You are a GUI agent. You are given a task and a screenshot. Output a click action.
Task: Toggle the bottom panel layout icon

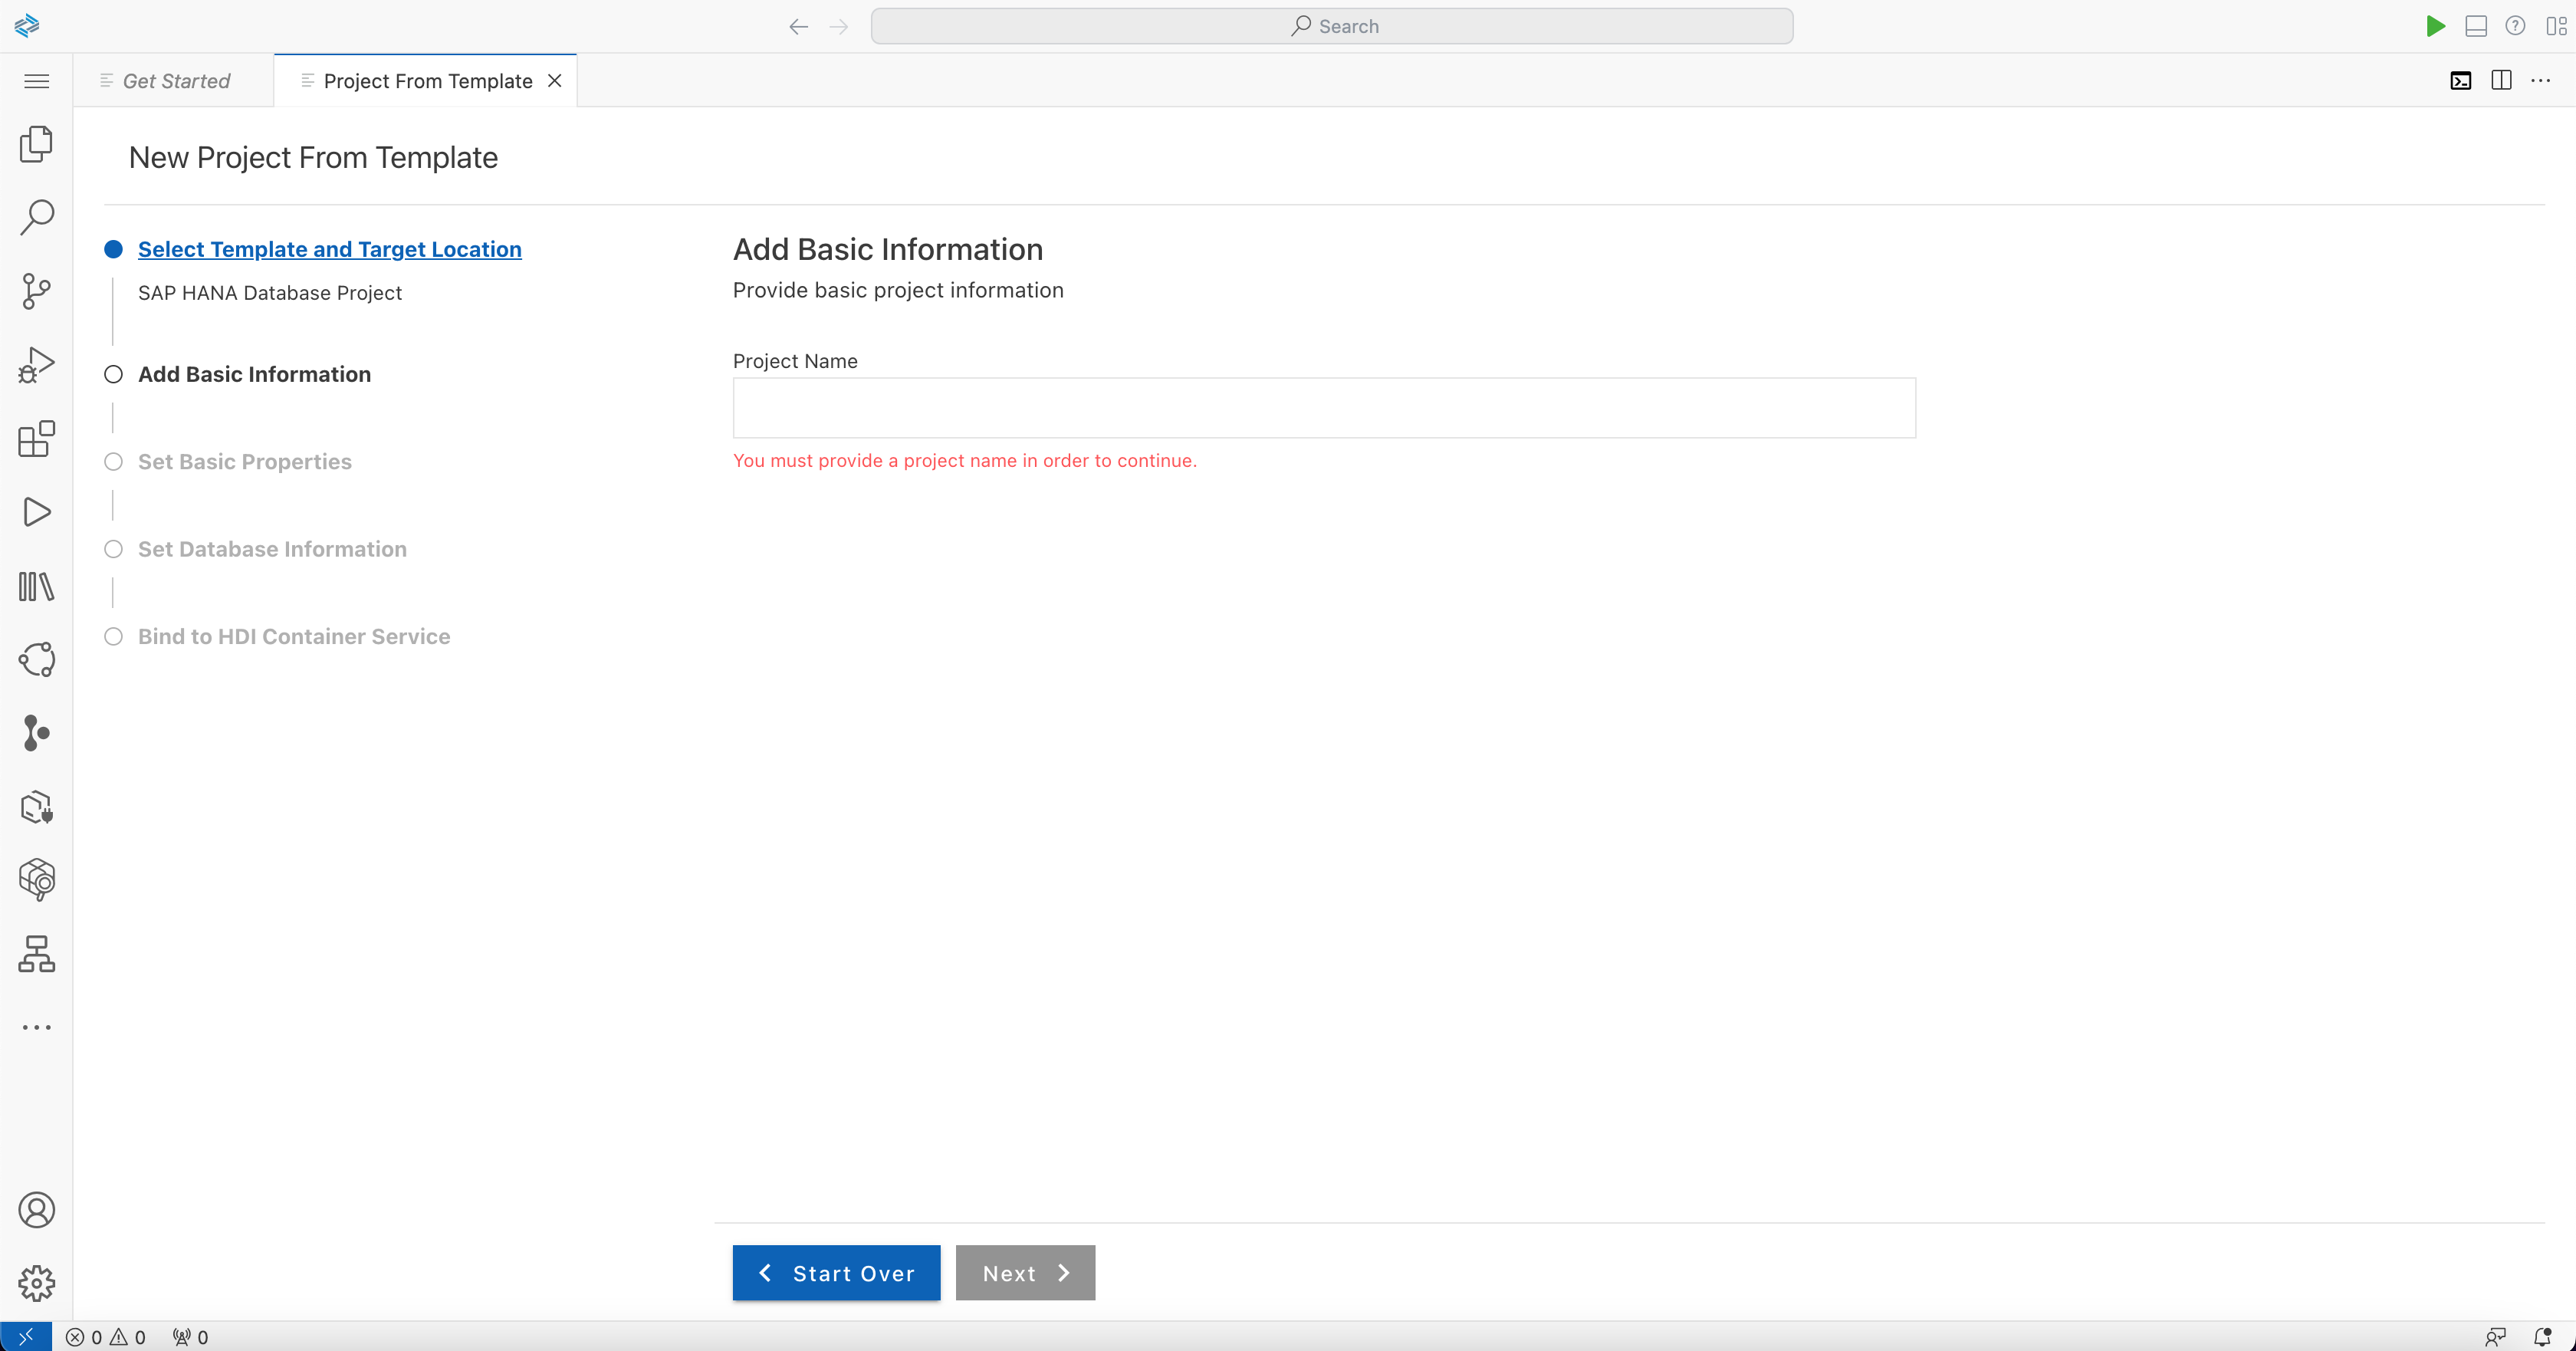point(2476,26)
